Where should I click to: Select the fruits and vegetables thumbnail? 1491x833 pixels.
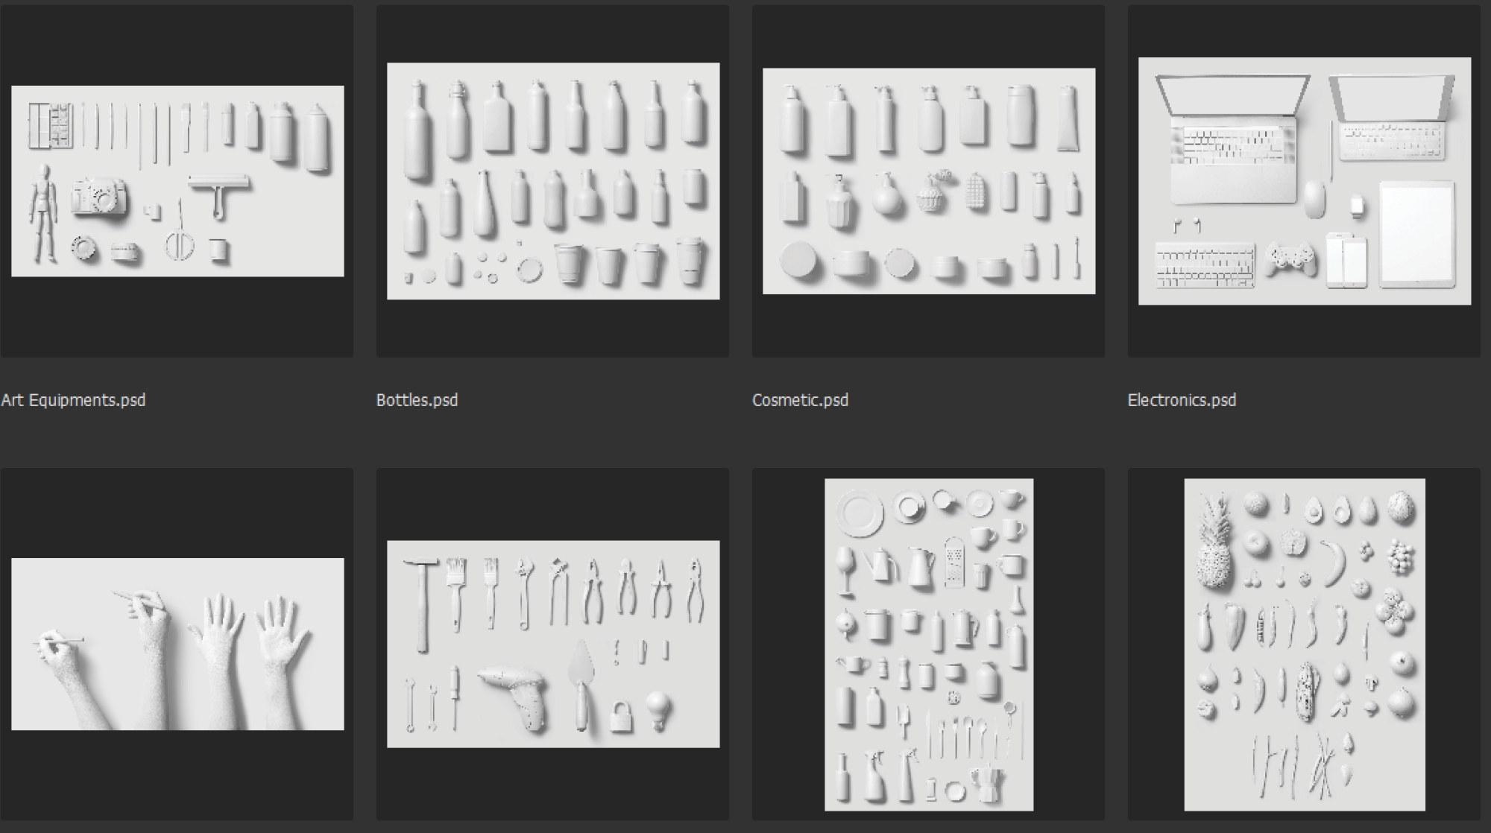pyautogui.click(x=1305, y=644)
